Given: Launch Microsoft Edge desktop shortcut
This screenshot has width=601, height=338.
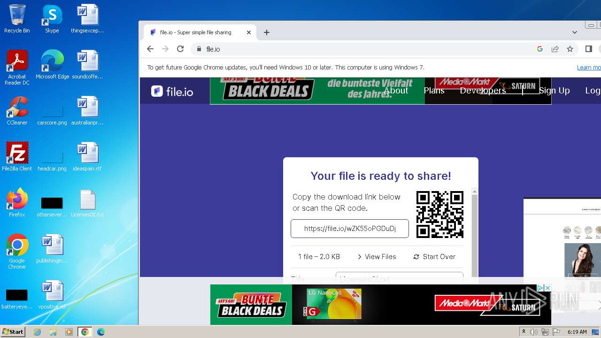Looking at the screenshot, I should click(x=52, y=65).
